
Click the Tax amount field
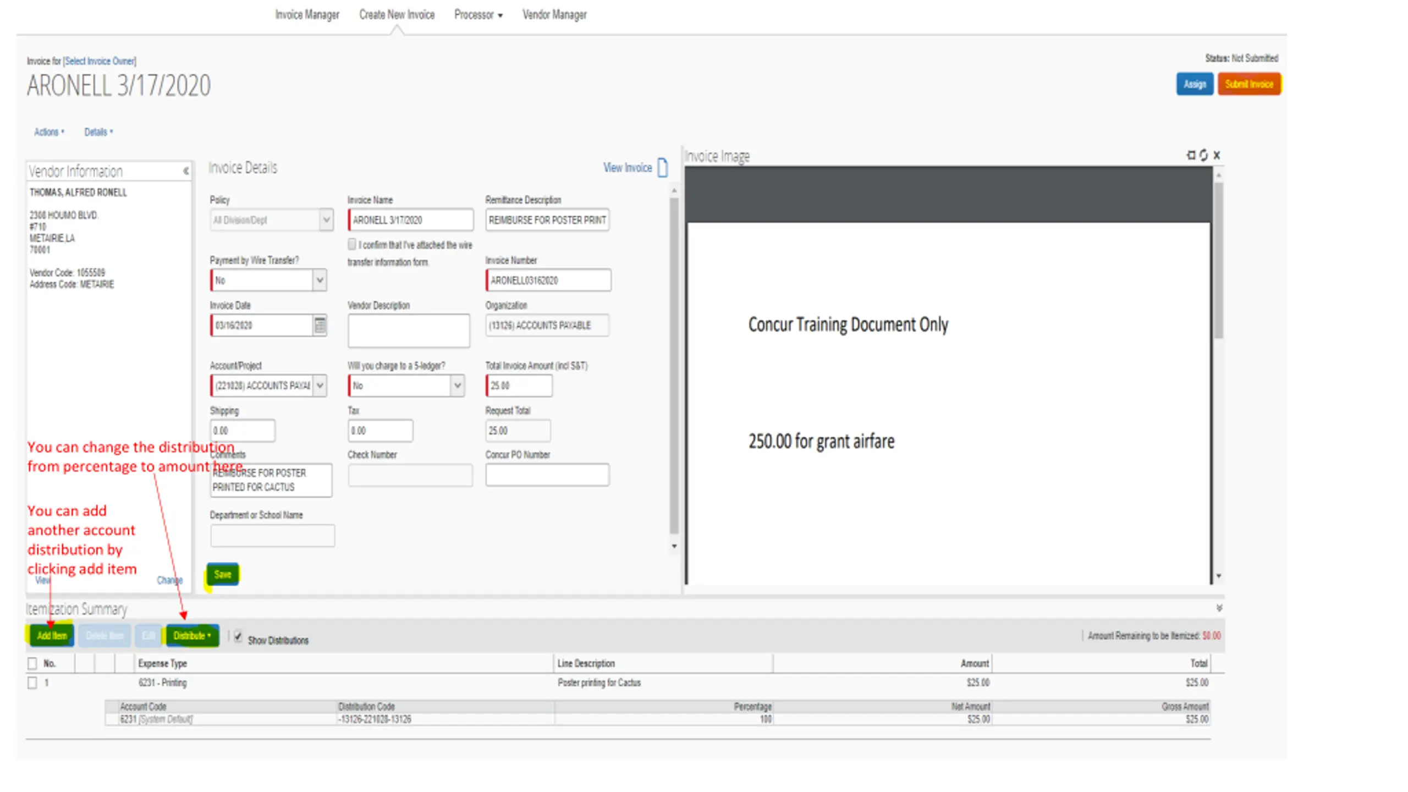[380, 431]
